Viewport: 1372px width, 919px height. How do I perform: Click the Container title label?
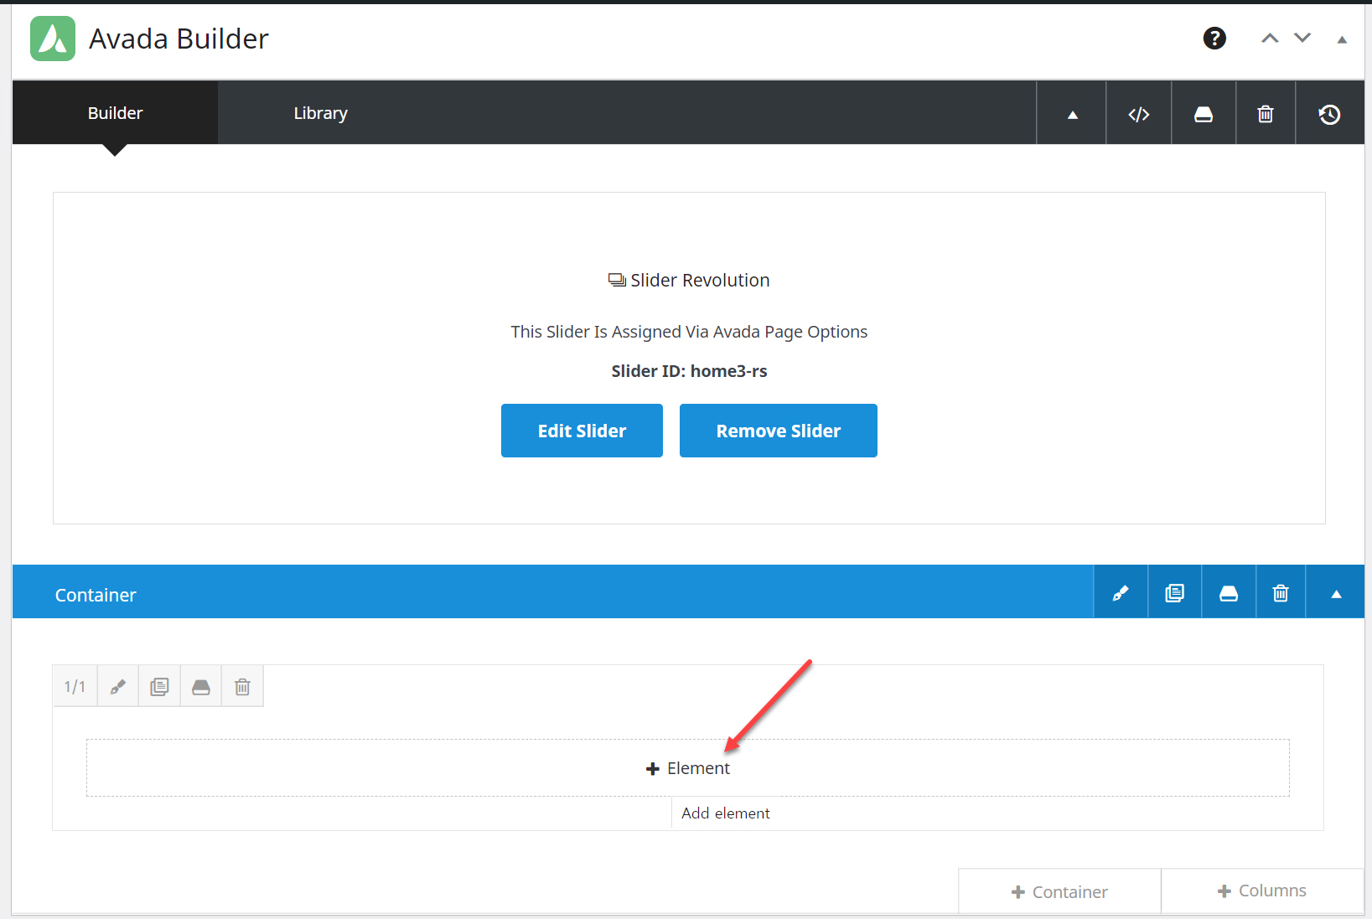96,595
